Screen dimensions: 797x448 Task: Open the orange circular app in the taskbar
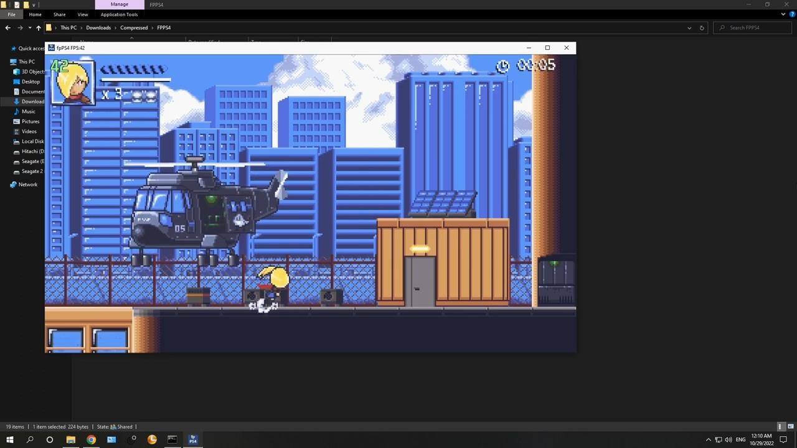tap(152, 439)
